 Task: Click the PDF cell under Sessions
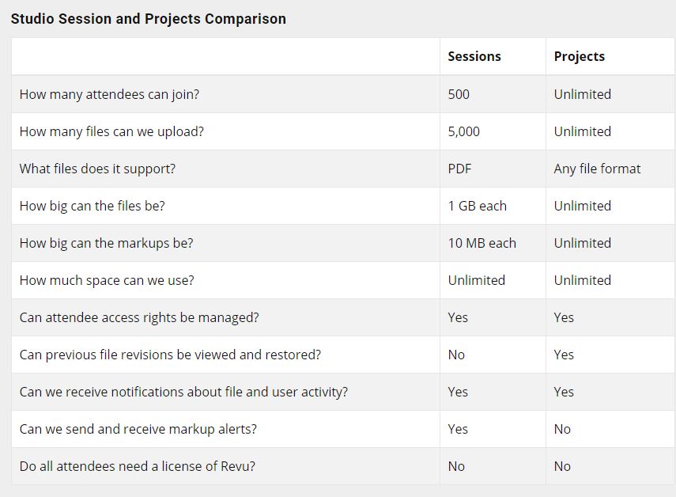pos(459,169)
